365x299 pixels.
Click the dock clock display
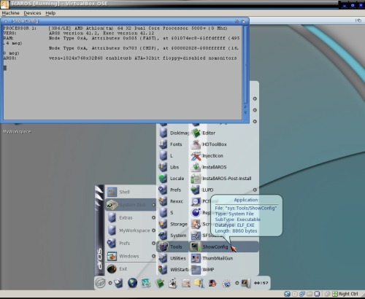tap(261, 283)
